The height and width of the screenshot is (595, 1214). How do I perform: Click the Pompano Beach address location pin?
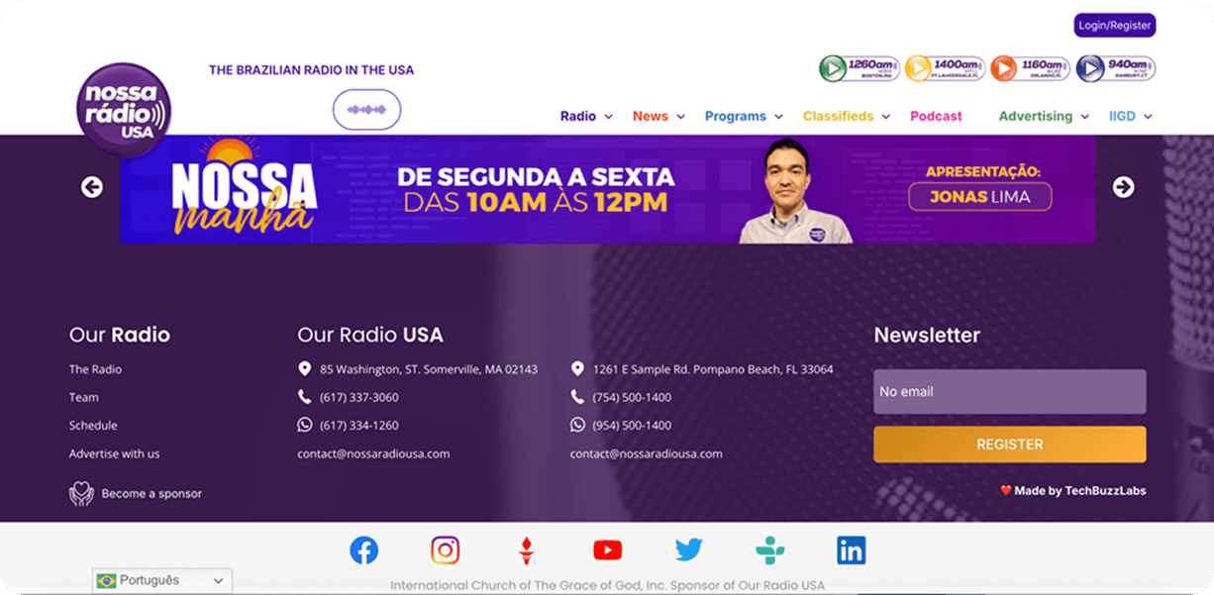click(577, 369)
